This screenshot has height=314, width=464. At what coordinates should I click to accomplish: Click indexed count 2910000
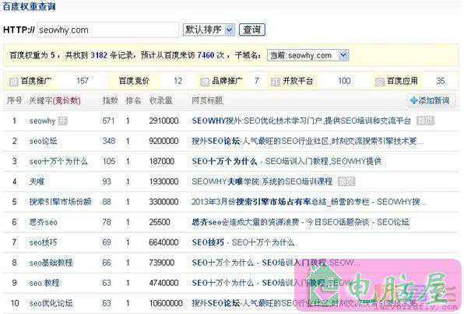(163, 120)
